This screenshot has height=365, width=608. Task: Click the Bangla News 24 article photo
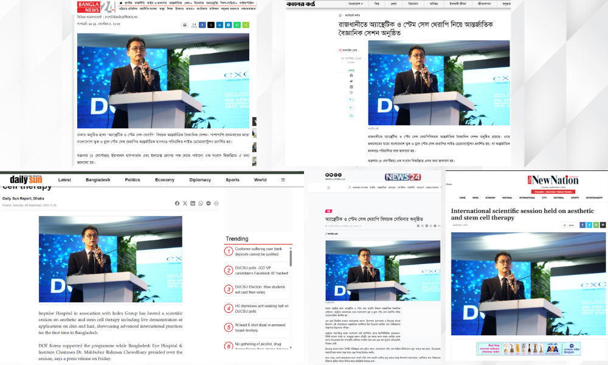pos(163,81)
